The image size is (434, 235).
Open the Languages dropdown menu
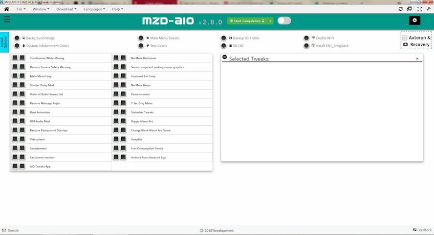96,9
